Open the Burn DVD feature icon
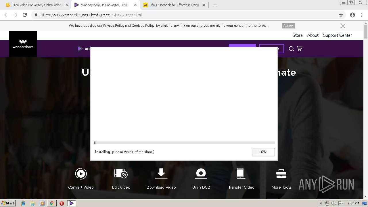Viewport: 368px width, 207px height. [x=201, y=174]
